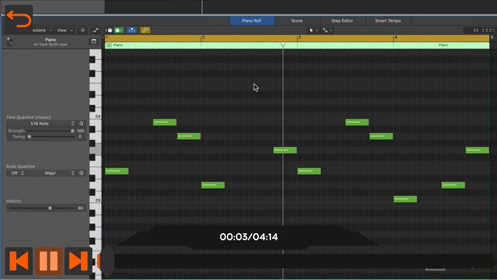
Task: Open the Smart Tempo tab
Action: pos(388,21)
